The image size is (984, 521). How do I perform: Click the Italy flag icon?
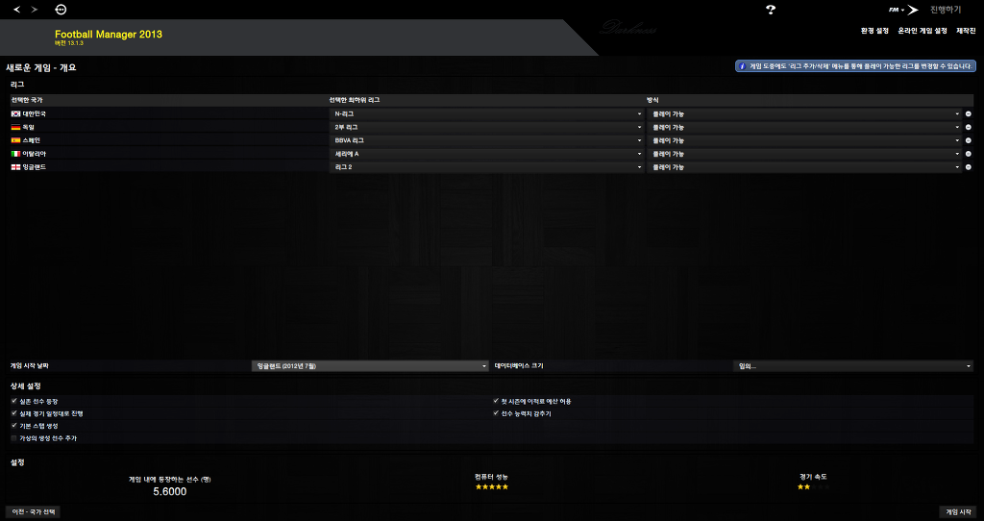(x=15, y=154)
